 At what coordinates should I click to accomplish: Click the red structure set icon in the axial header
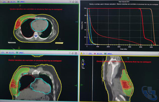[x=8, y=2]
